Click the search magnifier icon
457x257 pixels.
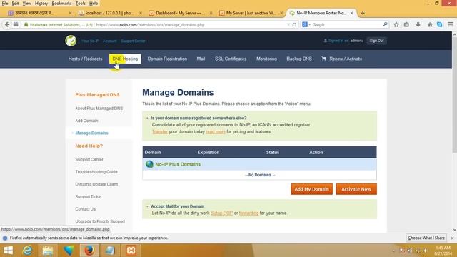click(385, 25)
